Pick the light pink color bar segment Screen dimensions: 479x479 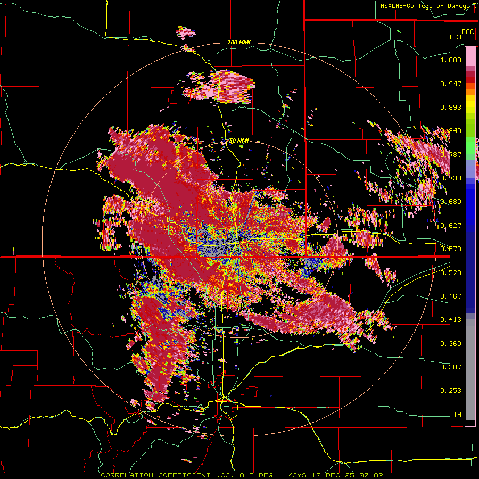tap(470, 56)
